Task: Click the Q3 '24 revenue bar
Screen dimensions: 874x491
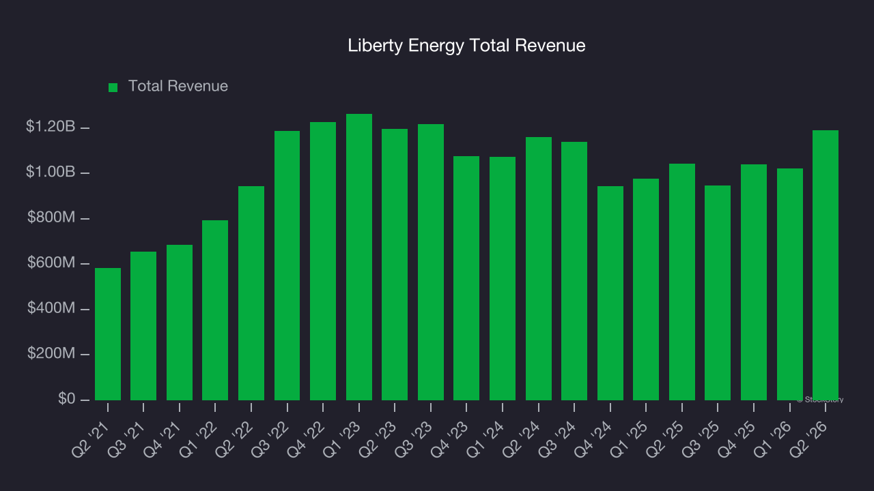Action: (x=574, y=271)
